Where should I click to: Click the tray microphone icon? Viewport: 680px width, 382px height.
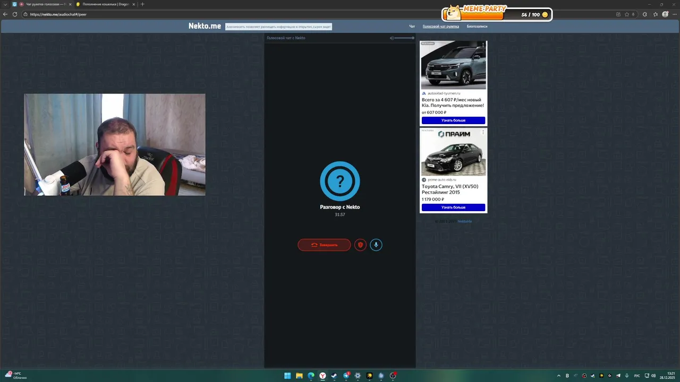[627, 376]
